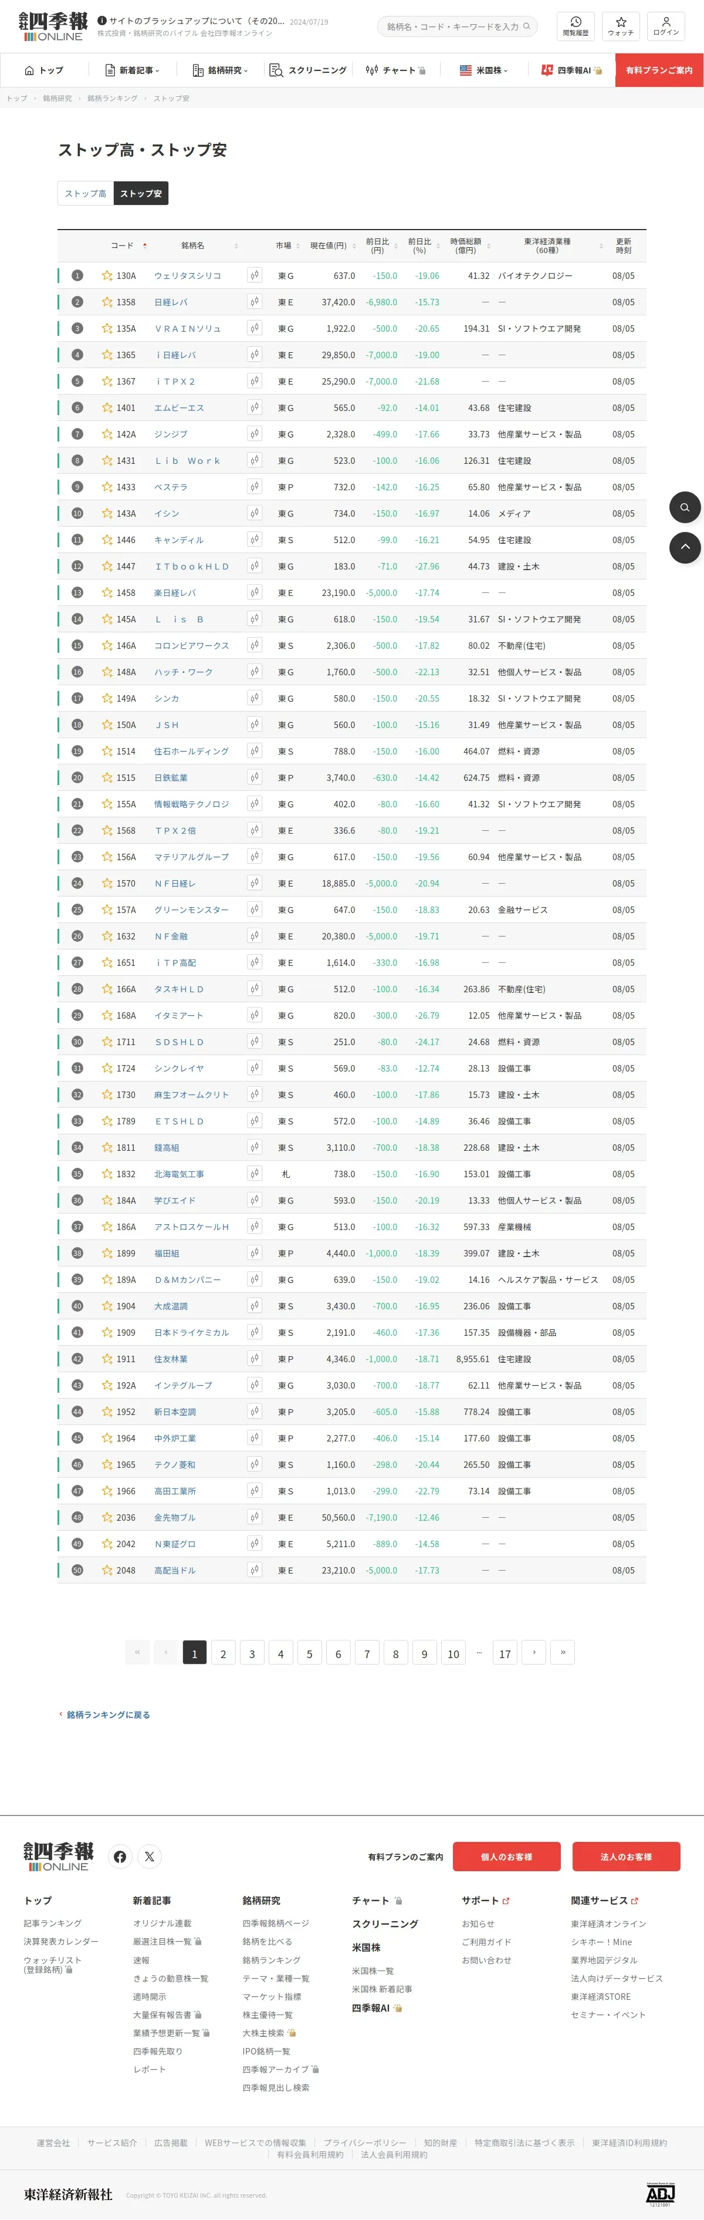Select the ストップ安 tab
This screenshot has width=704, height=2220.
(x=140, y=193)
